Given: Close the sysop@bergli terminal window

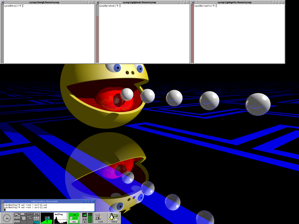Looking at the screenshot, I should [93, 2].
